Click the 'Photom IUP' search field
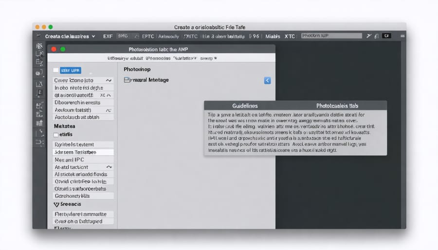Image resolution: width=438 pixels, height=250 pixels. 331,36
